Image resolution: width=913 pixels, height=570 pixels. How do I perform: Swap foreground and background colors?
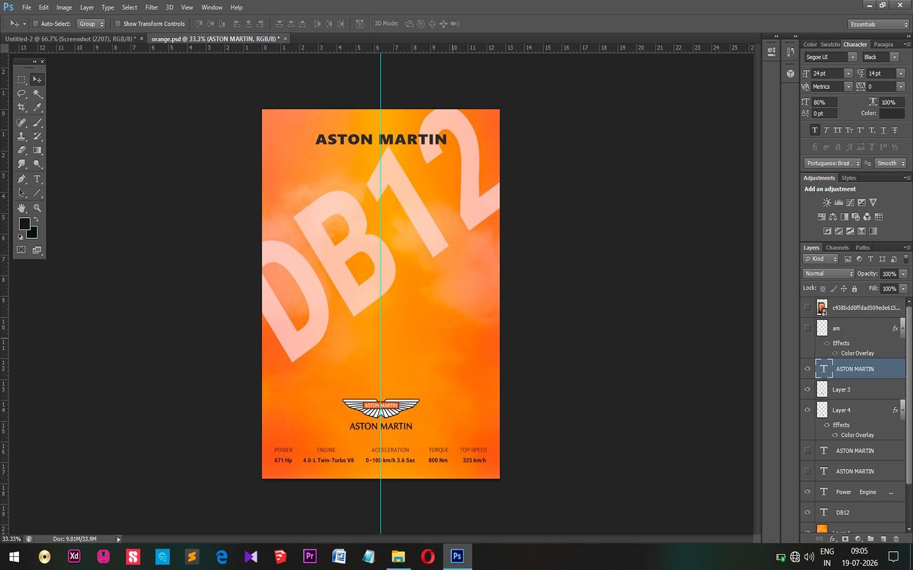[x=37, y=219]
